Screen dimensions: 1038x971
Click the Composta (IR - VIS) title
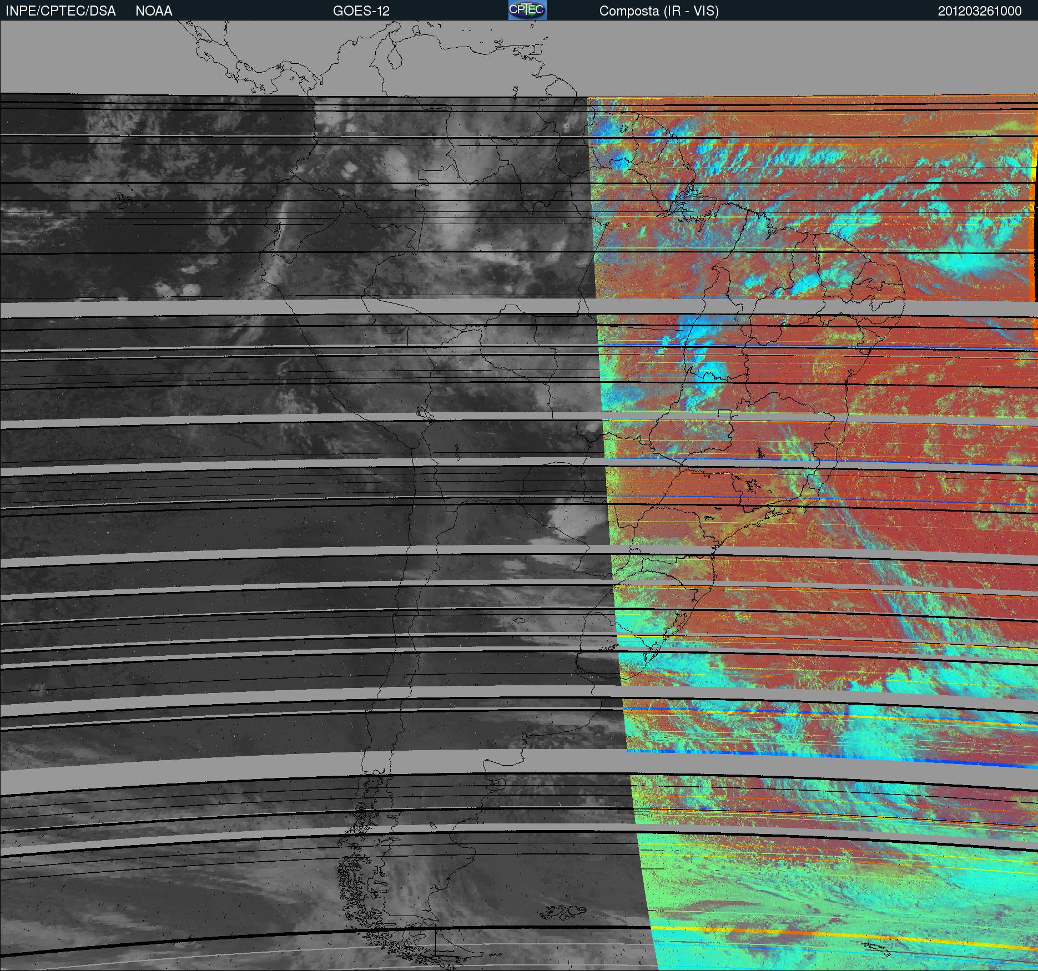click(x=659, y=11)
